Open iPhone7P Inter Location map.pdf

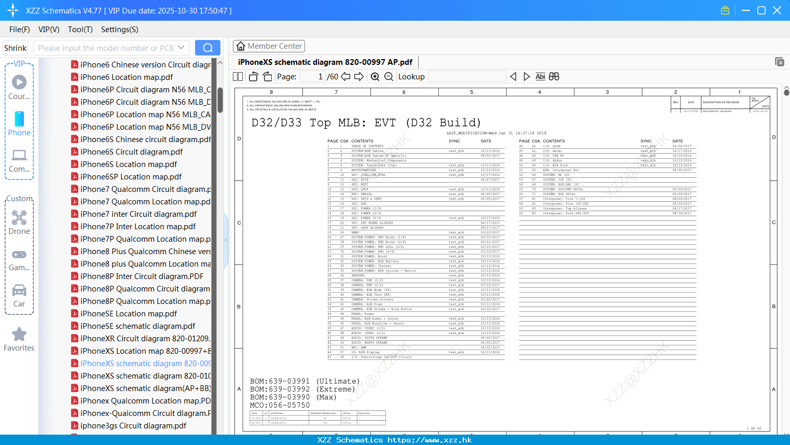[138, 227]
